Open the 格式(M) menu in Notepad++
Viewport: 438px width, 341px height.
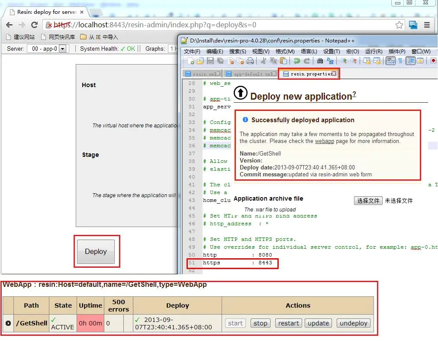(285, 52)
